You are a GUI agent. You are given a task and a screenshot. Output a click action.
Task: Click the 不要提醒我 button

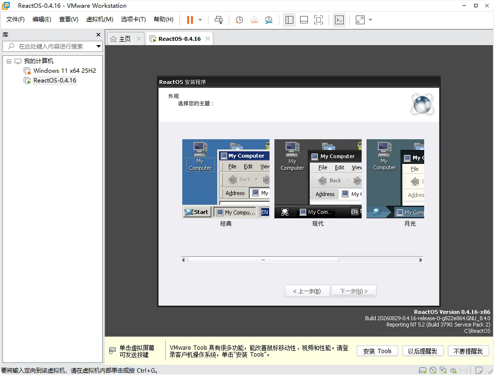click(x=468, y=351)
